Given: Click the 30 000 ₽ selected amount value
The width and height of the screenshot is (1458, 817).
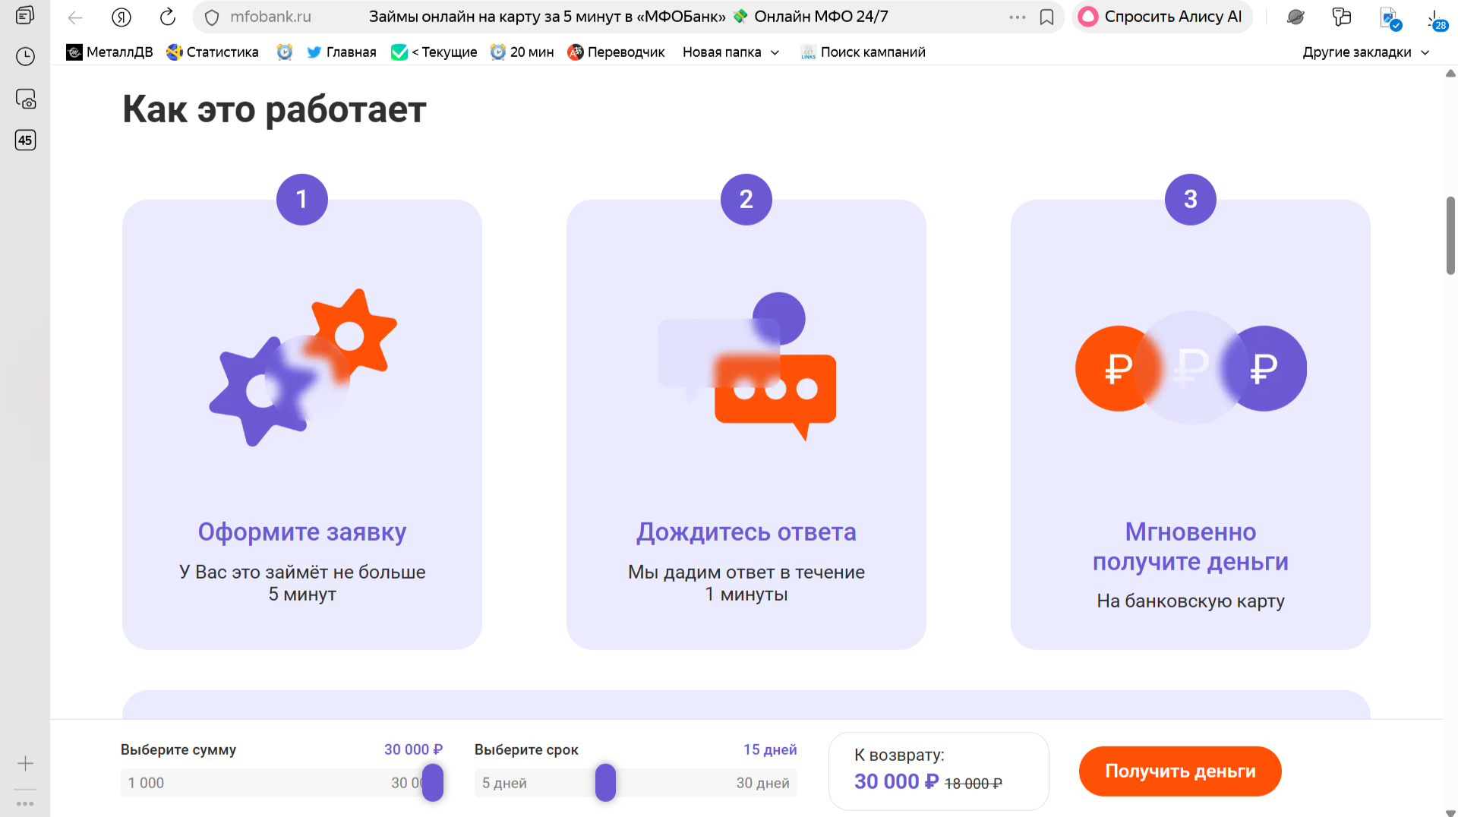Looking at the screenshot, I should pos(413,749).
